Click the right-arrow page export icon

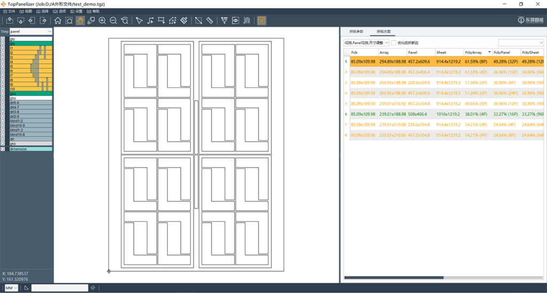pyautogui.click(x=43, y=21)
